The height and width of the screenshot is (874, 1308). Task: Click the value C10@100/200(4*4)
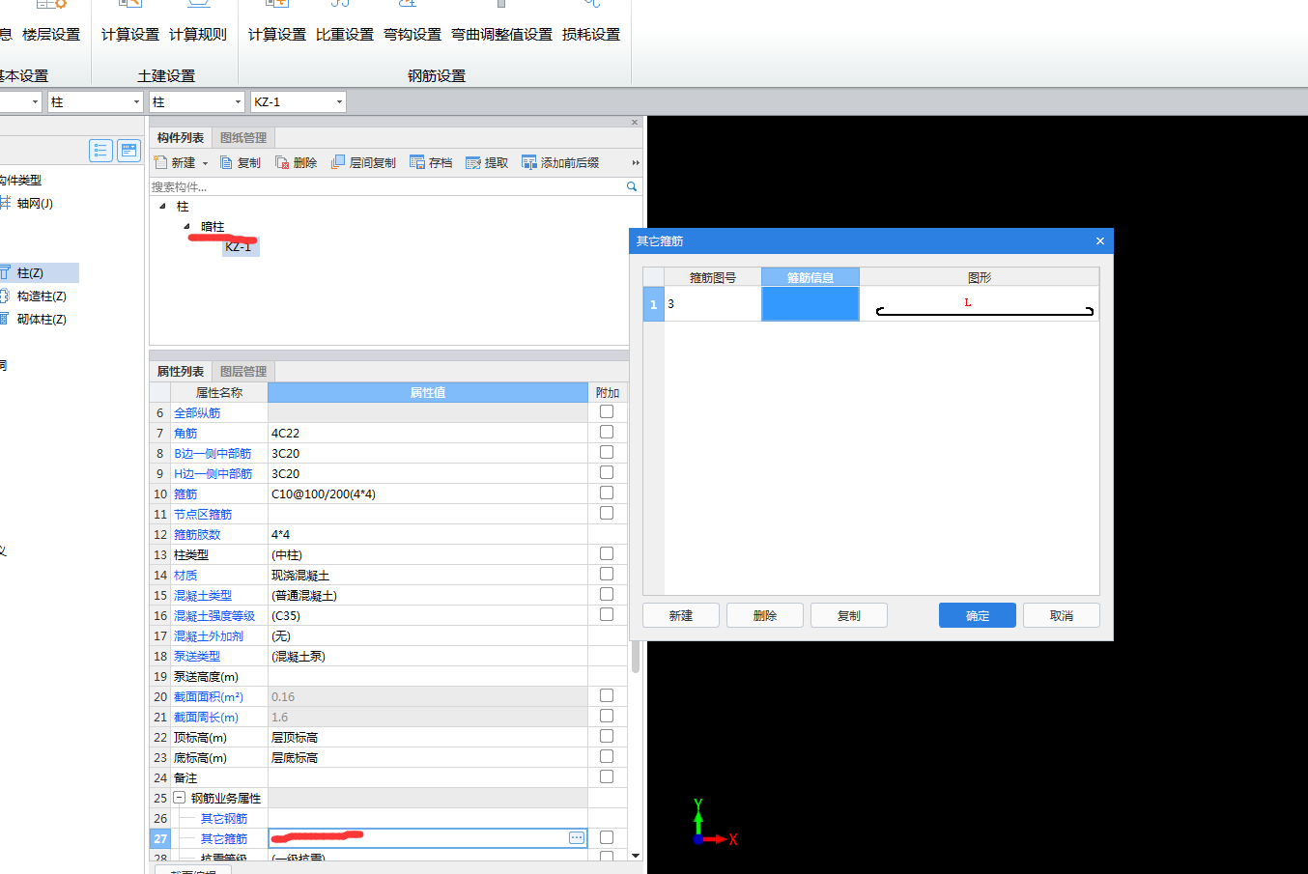324,493
